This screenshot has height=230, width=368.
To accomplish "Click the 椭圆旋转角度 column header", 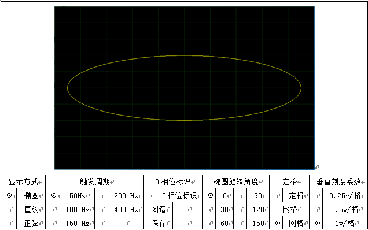I will 236,181.
